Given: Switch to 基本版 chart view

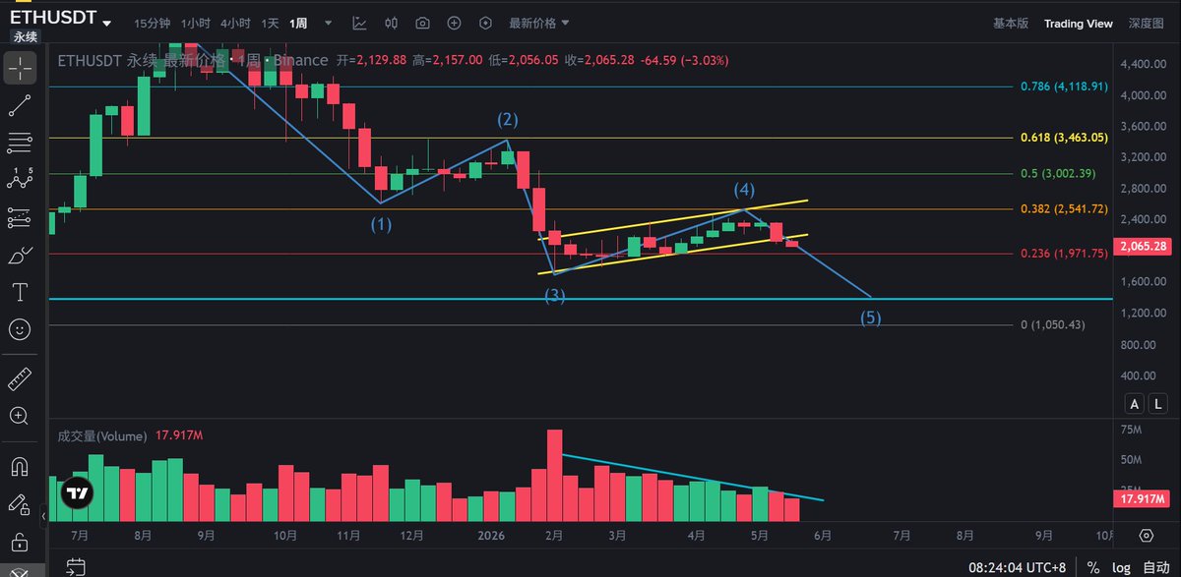Looking at the screenshot, I should [1011, 24].
